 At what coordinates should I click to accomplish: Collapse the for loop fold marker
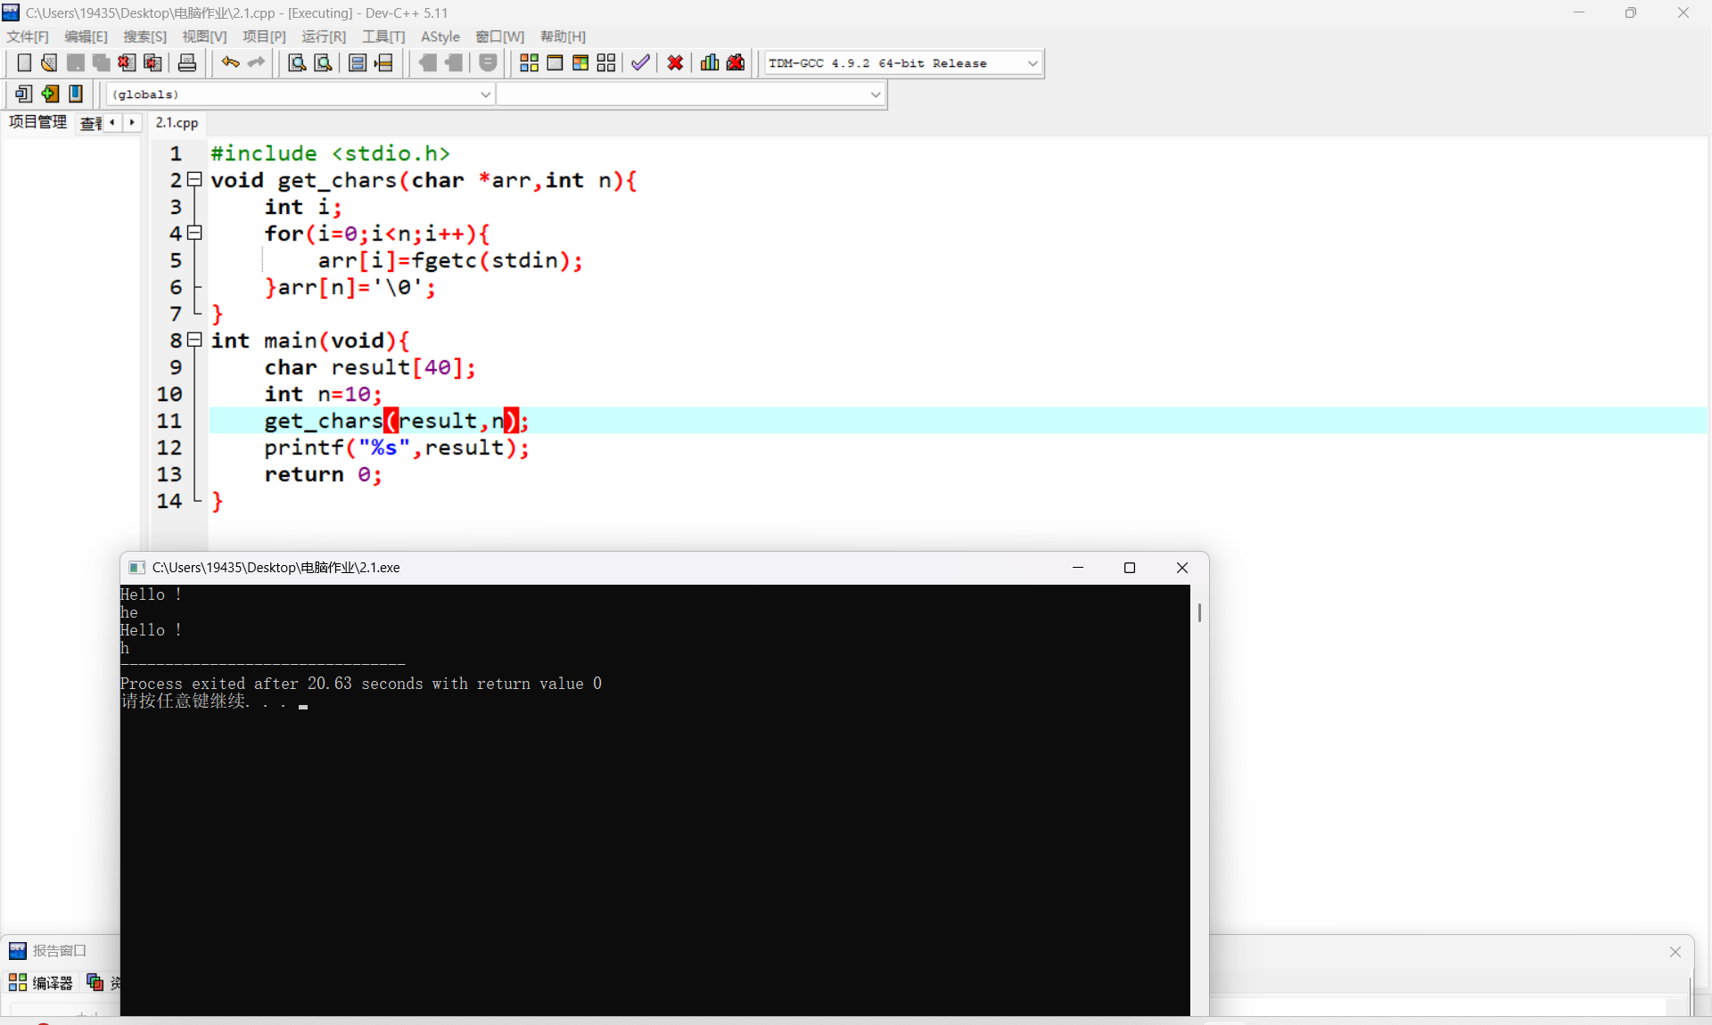194,234
